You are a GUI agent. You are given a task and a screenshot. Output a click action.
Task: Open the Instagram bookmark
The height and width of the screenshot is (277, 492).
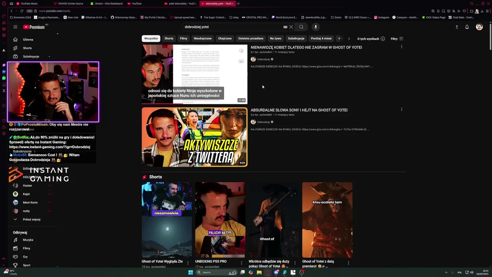click(x=382, y=17)
